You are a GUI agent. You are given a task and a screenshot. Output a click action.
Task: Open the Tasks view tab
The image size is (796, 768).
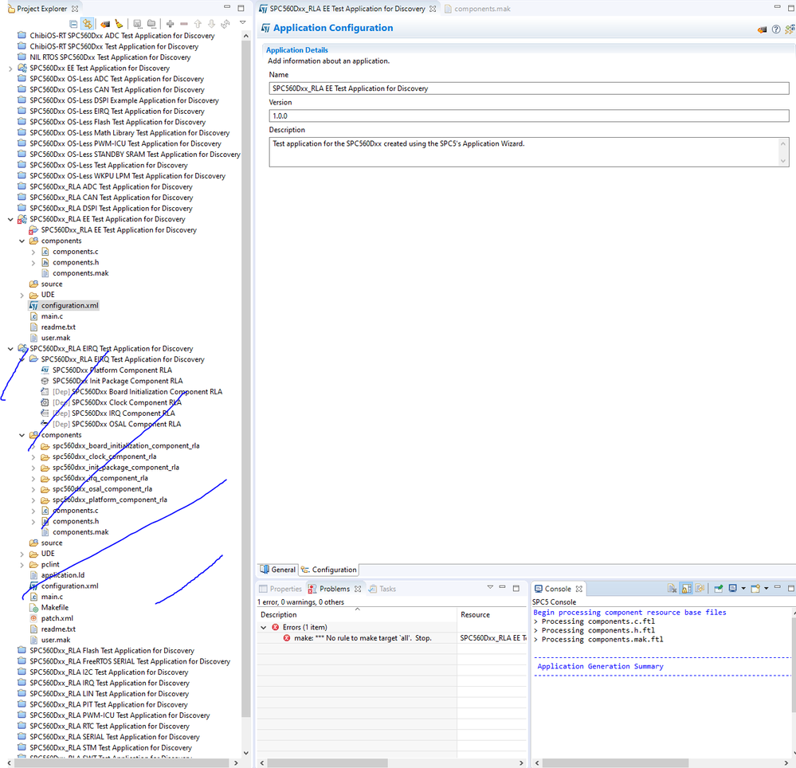click(382, 589)
